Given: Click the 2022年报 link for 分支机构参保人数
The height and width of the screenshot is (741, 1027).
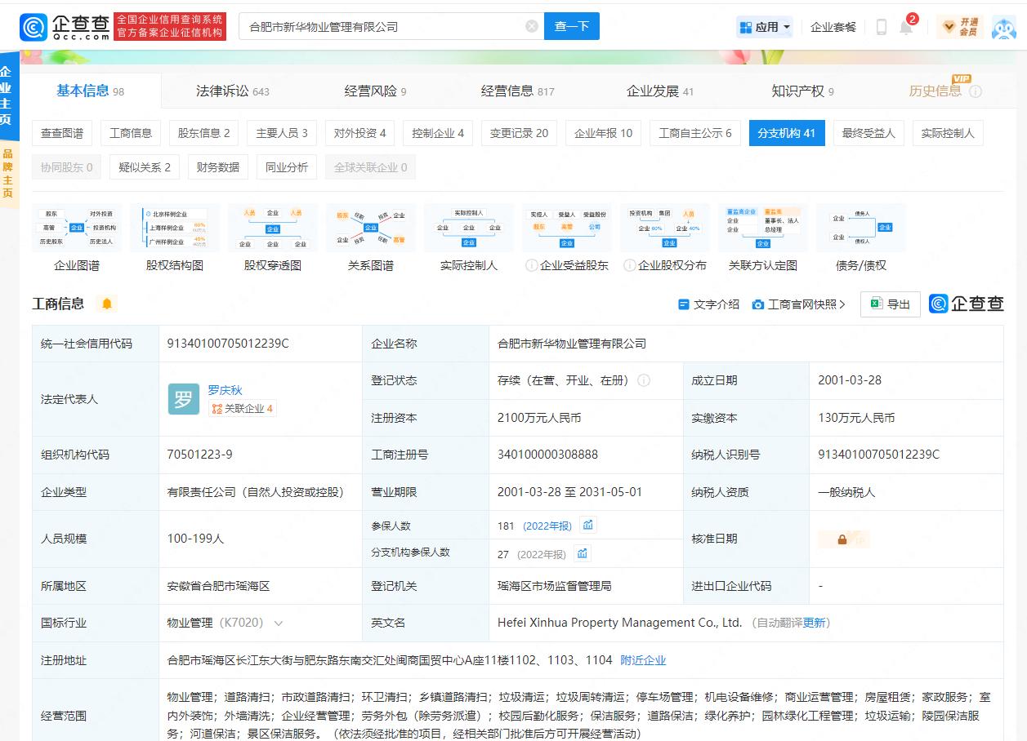Looking at the screenshot, I should (541, 554).
